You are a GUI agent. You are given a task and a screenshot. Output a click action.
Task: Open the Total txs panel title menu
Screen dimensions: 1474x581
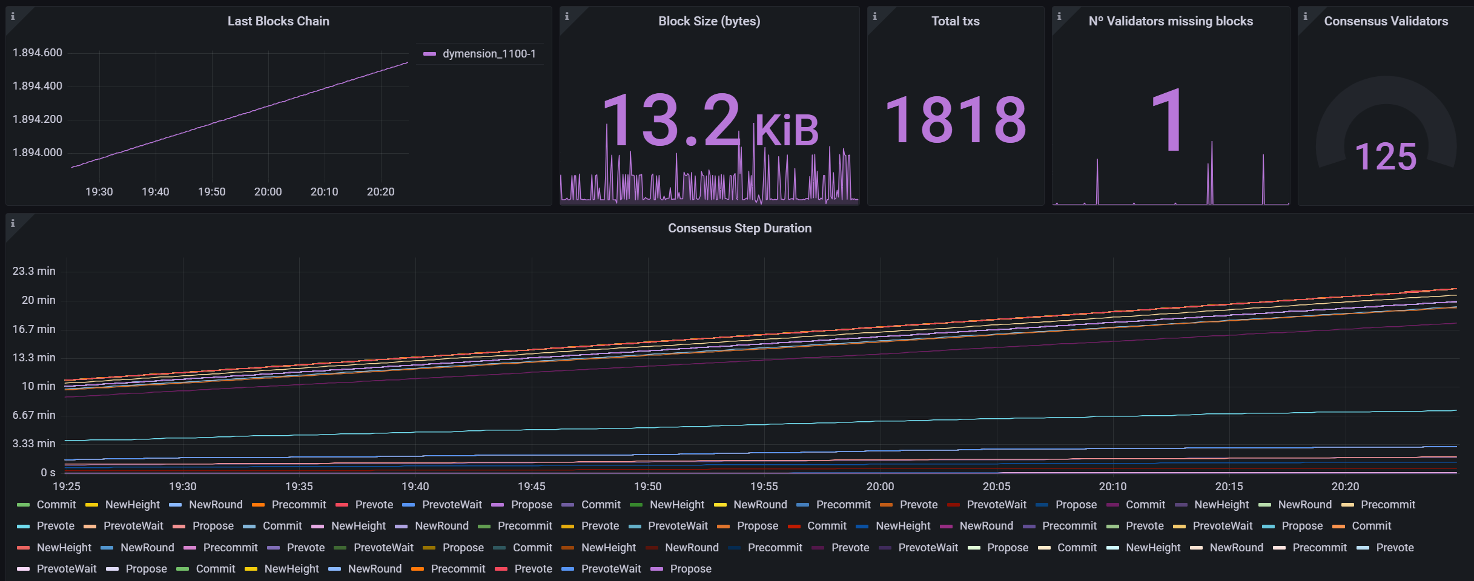955,21
